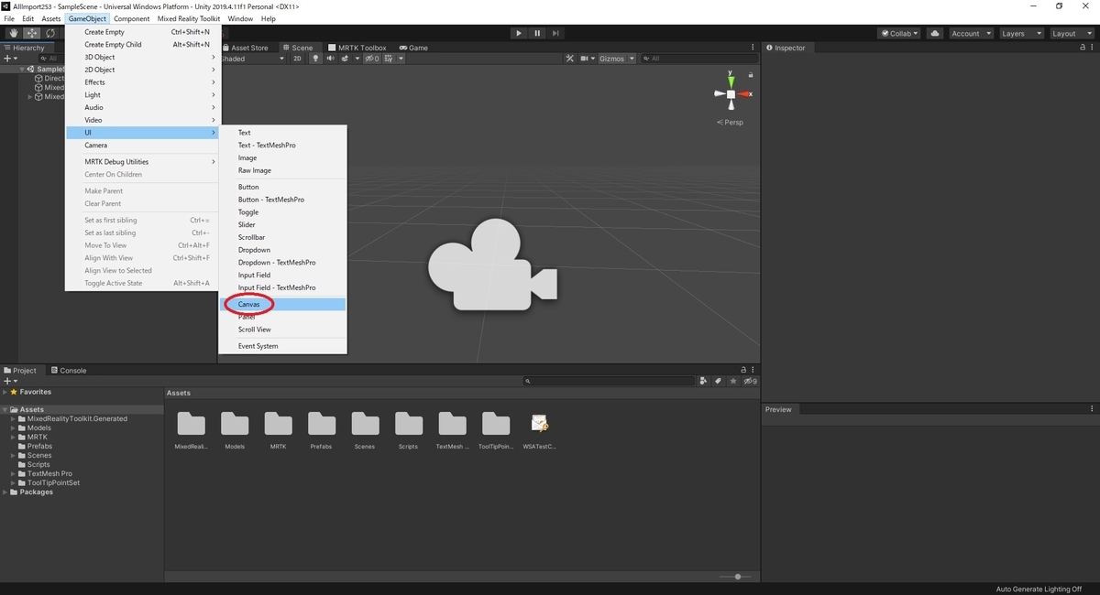Open the Gizmos dropdown

615,59
